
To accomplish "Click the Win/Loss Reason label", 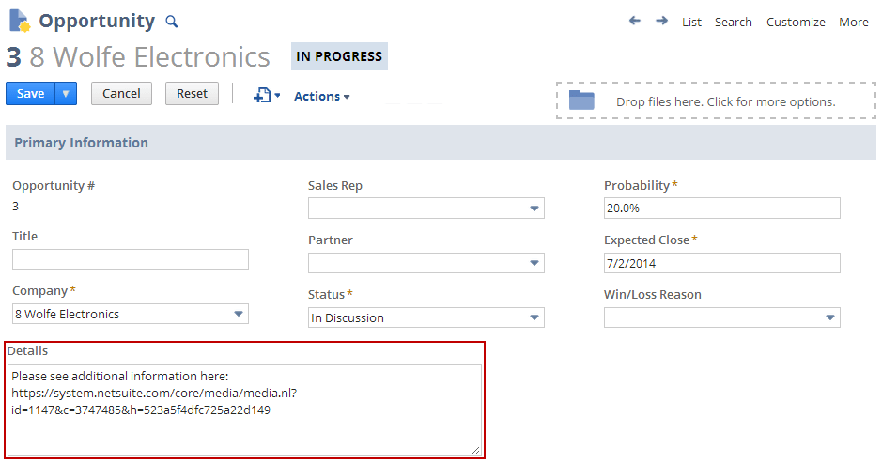I will (x=653, y=295).
